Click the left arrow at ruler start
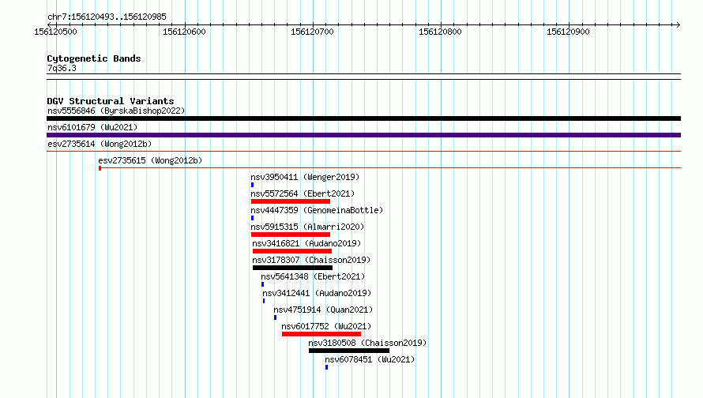The width and height of the screenshot is (703, 398). (x=49, y=24)
